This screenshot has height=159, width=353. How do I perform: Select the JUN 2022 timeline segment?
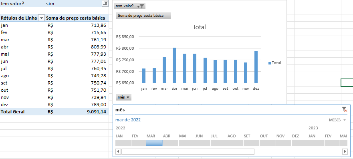click(x=203, y=143)
